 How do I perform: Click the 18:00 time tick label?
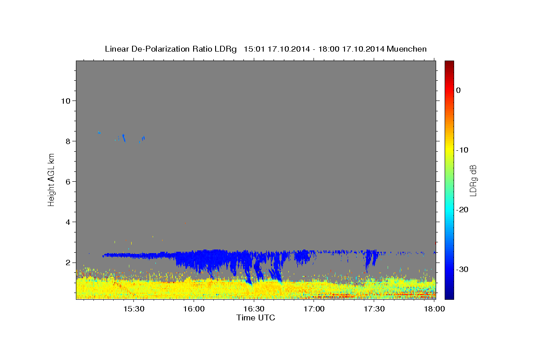[x=434, y=309]
